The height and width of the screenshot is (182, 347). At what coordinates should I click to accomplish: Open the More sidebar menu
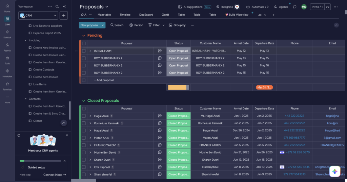(x=7, y=99)
